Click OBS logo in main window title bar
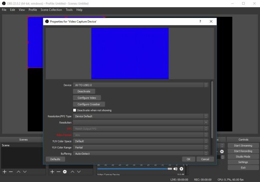260x182 pixels. tap(4, 3)
